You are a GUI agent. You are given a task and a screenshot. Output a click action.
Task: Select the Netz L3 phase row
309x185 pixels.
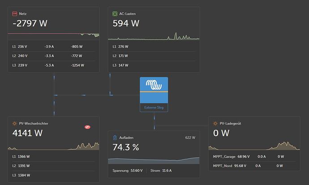coord(53,65)
